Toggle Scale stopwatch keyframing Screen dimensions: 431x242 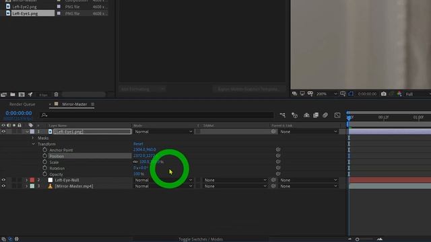[45, 162]
